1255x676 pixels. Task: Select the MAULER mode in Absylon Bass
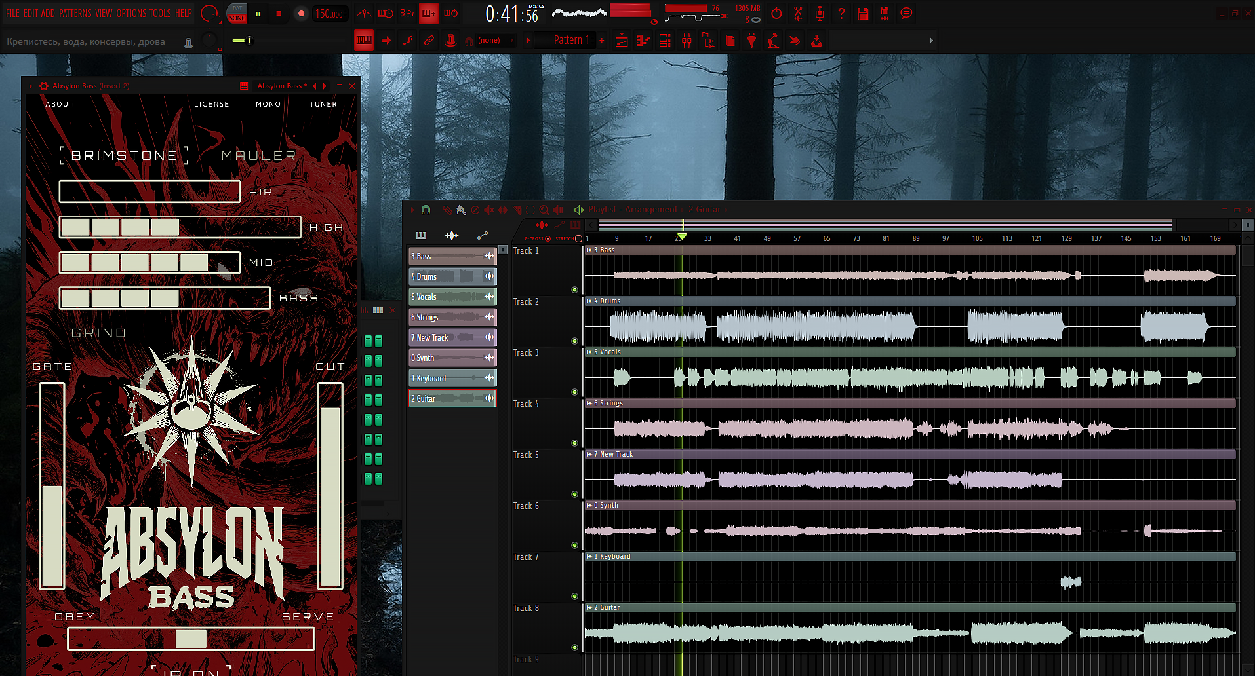259,155
